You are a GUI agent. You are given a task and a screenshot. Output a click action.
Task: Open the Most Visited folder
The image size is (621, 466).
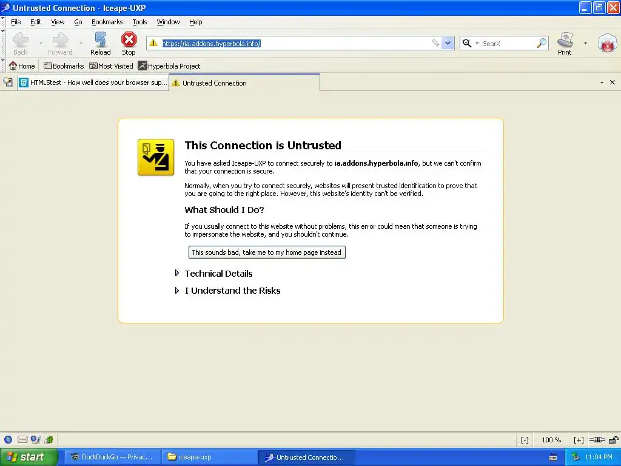[111, 66]
